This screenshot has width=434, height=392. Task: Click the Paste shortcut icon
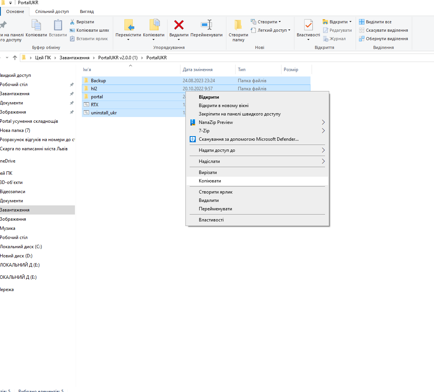[x=72, y=39]
